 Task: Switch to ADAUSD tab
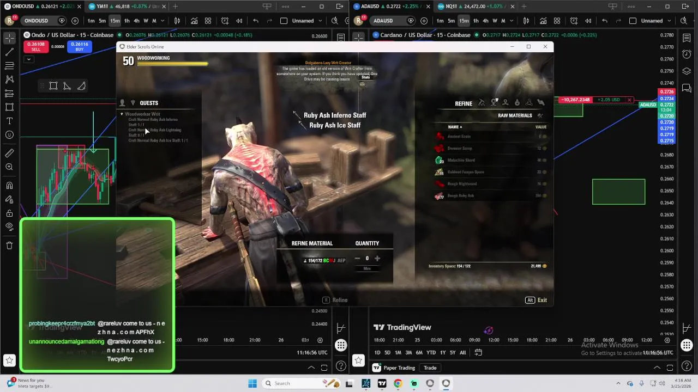(x=390, y=7)
